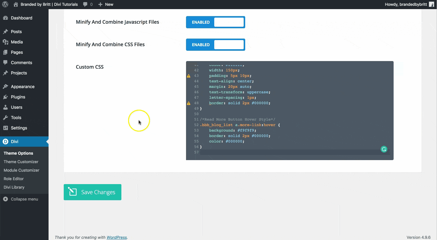437x240 pixels.
Task: Open the Tools menu
Action: coord(24,118)
